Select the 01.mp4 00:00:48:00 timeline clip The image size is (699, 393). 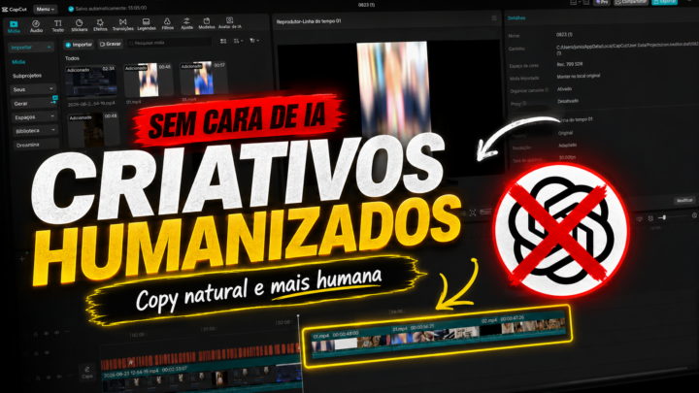(x=351, y=342)
